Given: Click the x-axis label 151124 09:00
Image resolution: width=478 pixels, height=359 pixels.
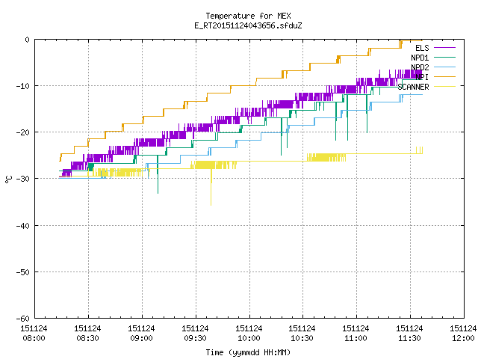Looking at the screenshot, I should [141, 334].
